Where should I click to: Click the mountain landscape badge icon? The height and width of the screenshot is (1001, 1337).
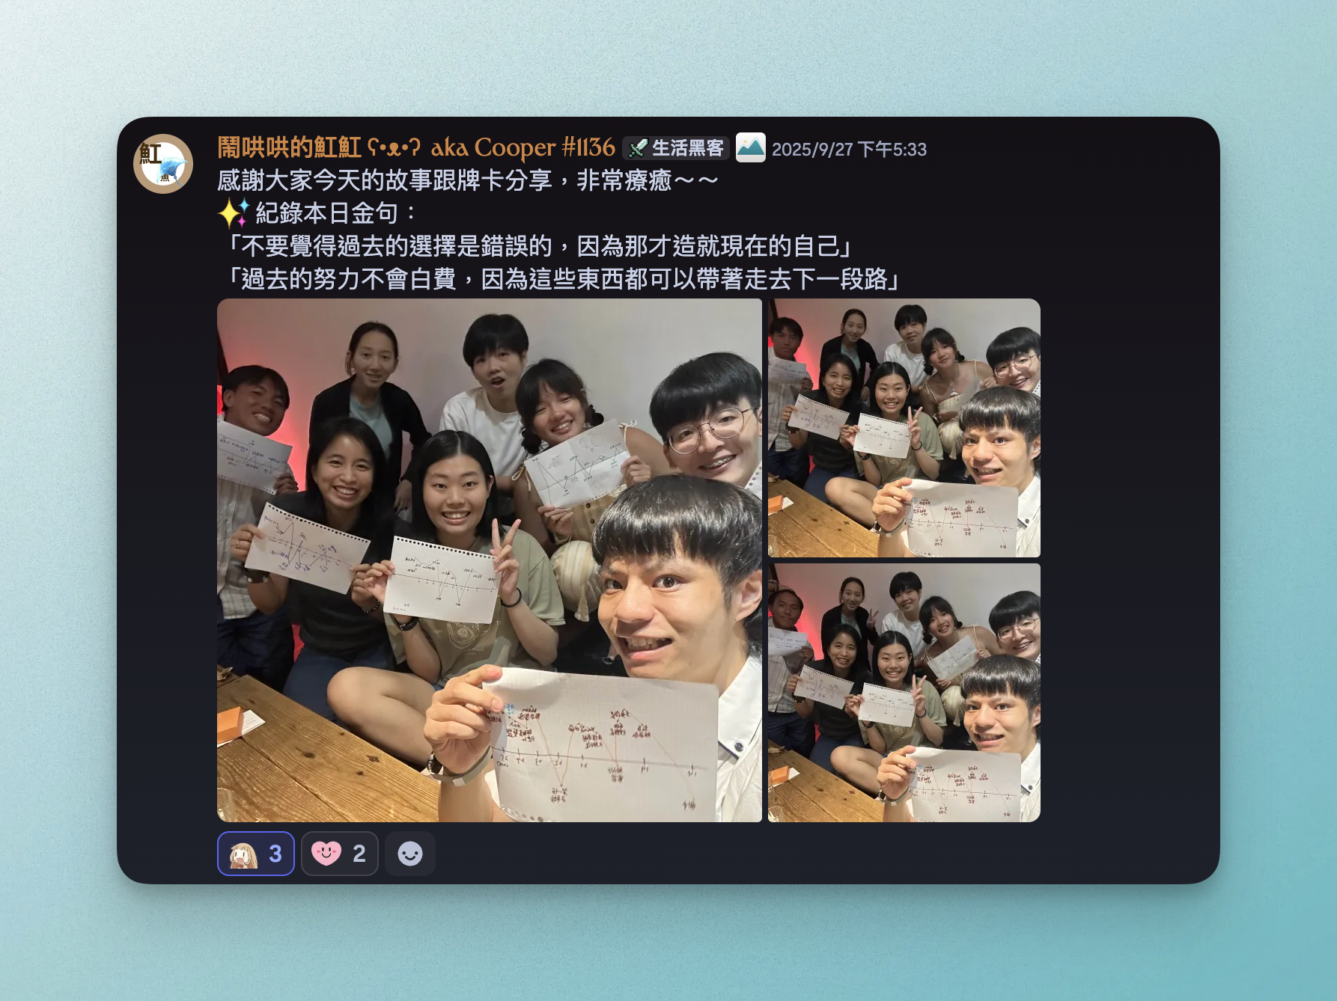pos(750,147)
